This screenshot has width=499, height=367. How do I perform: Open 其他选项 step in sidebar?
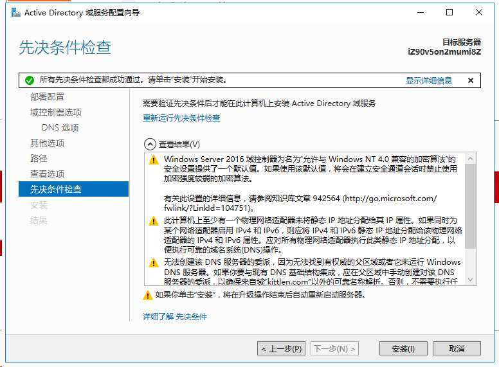(x=47, y=143)
